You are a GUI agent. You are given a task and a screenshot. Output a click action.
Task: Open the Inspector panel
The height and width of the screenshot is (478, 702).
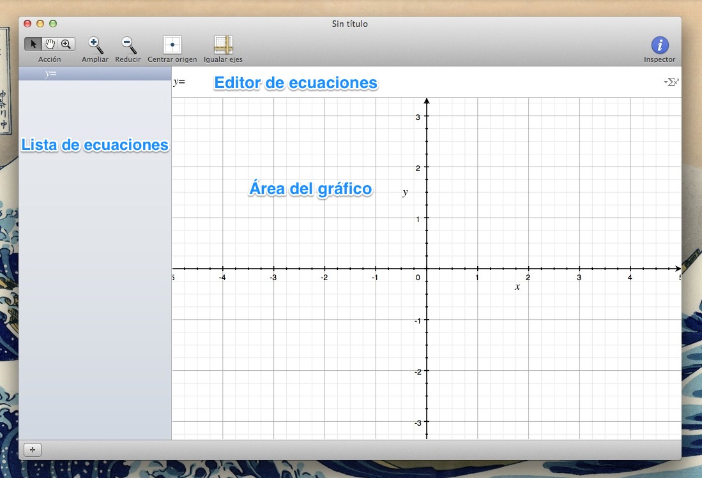click(x=659, y=44)
